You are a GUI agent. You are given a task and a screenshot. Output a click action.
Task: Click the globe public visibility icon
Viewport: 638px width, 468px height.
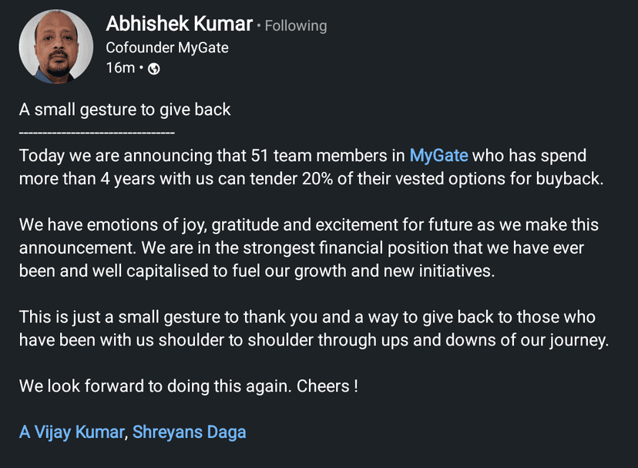pyautogui.click(x=153, y=69)
